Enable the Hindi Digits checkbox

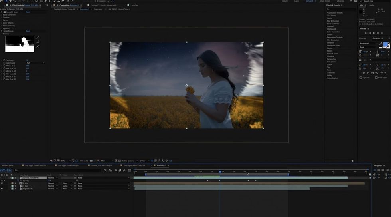[377, 78]
